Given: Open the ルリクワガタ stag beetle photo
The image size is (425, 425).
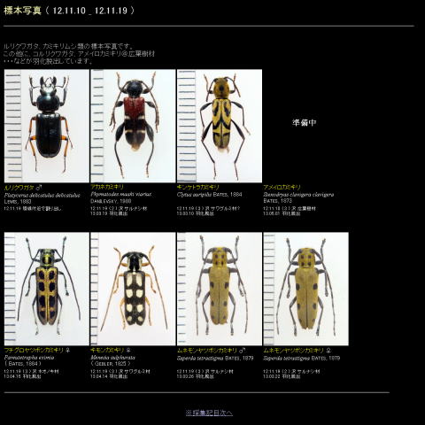Looking at the screenshot, I should pos(47,126).
